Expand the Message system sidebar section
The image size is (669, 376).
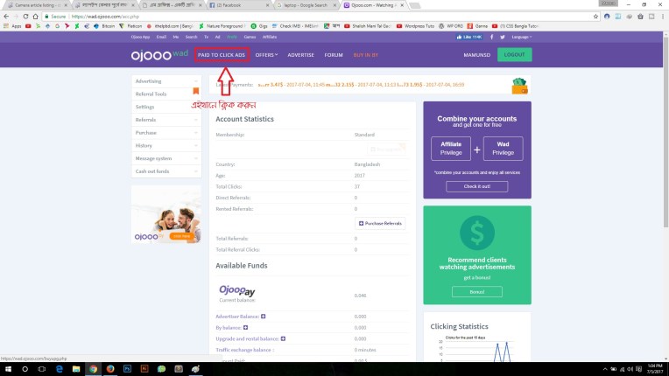click(165, 158)
